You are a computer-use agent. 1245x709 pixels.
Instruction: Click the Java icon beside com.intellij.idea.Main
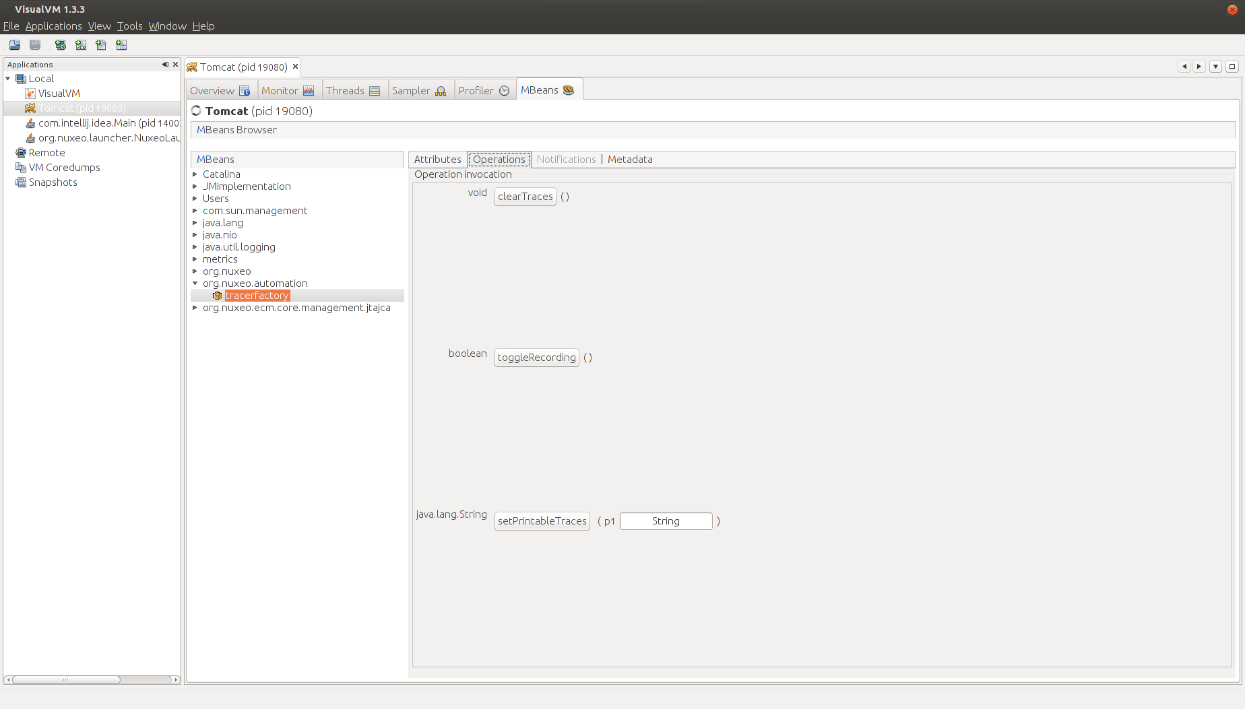pos(30,123)
